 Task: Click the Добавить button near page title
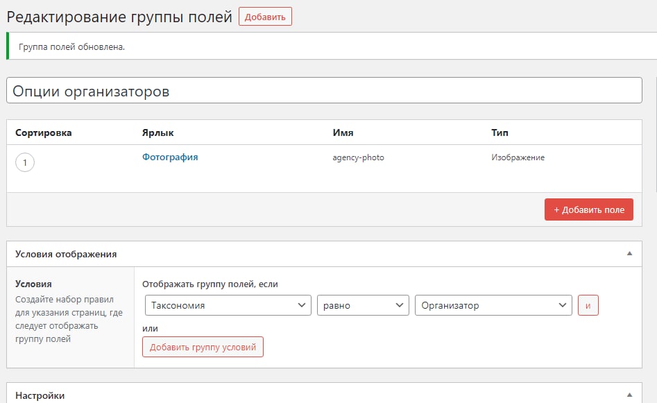(265, 17)
